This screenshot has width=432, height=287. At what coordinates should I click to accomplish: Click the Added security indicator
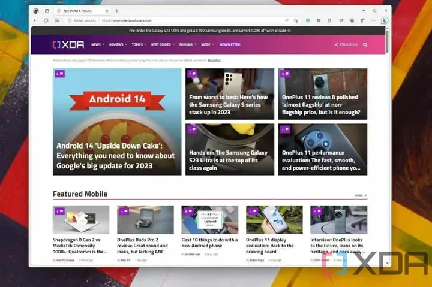click(x=82, y=20)
